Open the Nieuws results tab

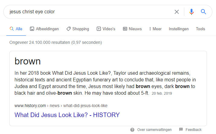135,29
